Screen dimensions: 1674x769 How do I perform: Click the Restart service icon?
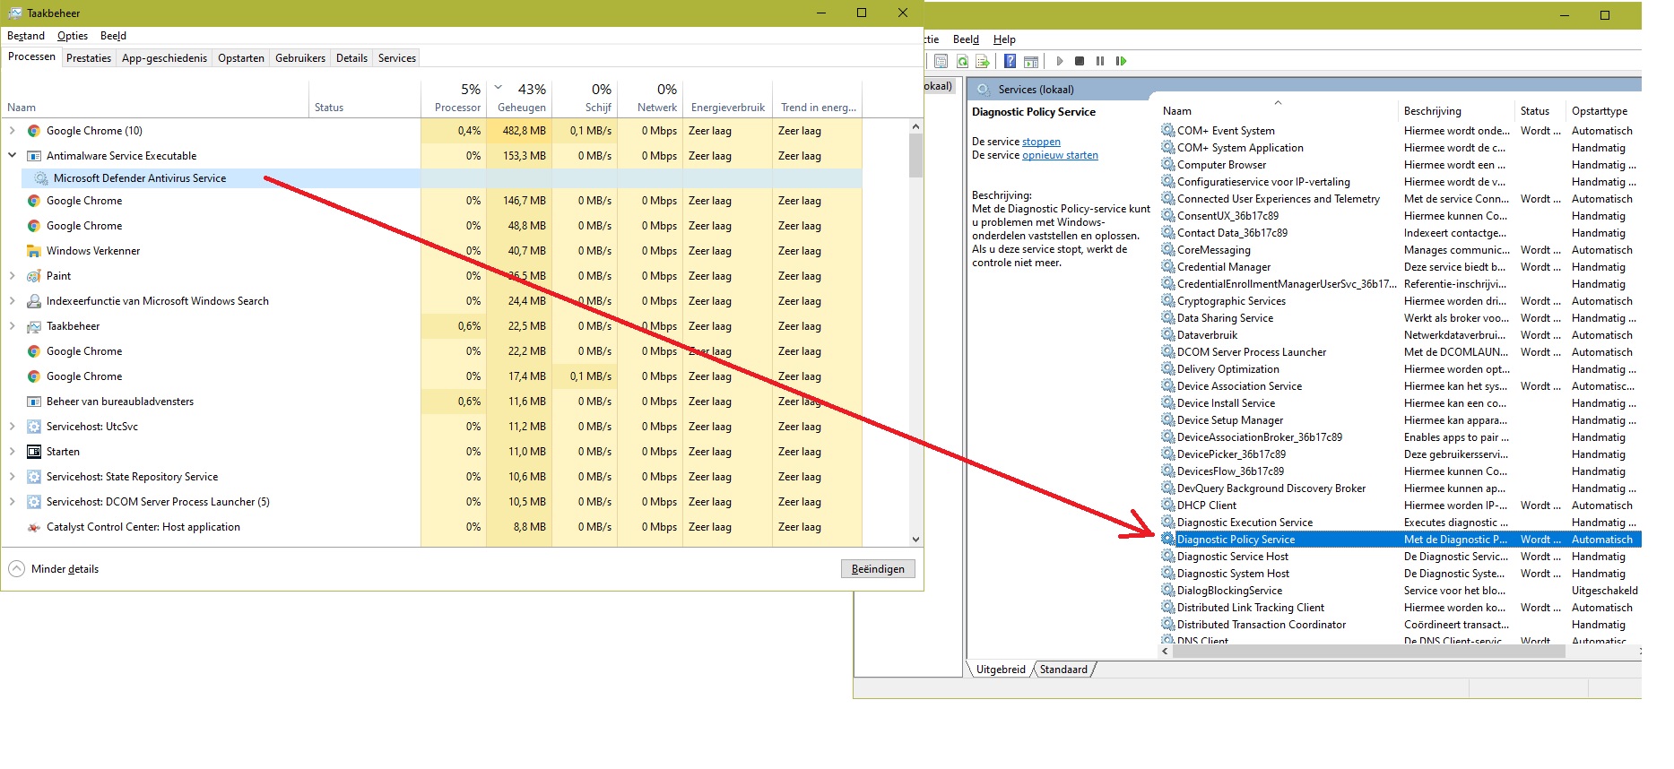(x=1121, y=61)
